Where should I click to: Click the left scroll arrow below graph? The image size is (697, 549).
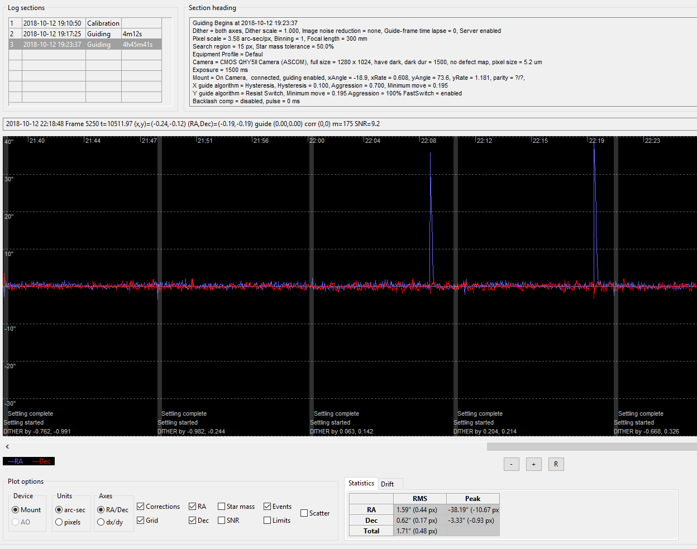7,446
